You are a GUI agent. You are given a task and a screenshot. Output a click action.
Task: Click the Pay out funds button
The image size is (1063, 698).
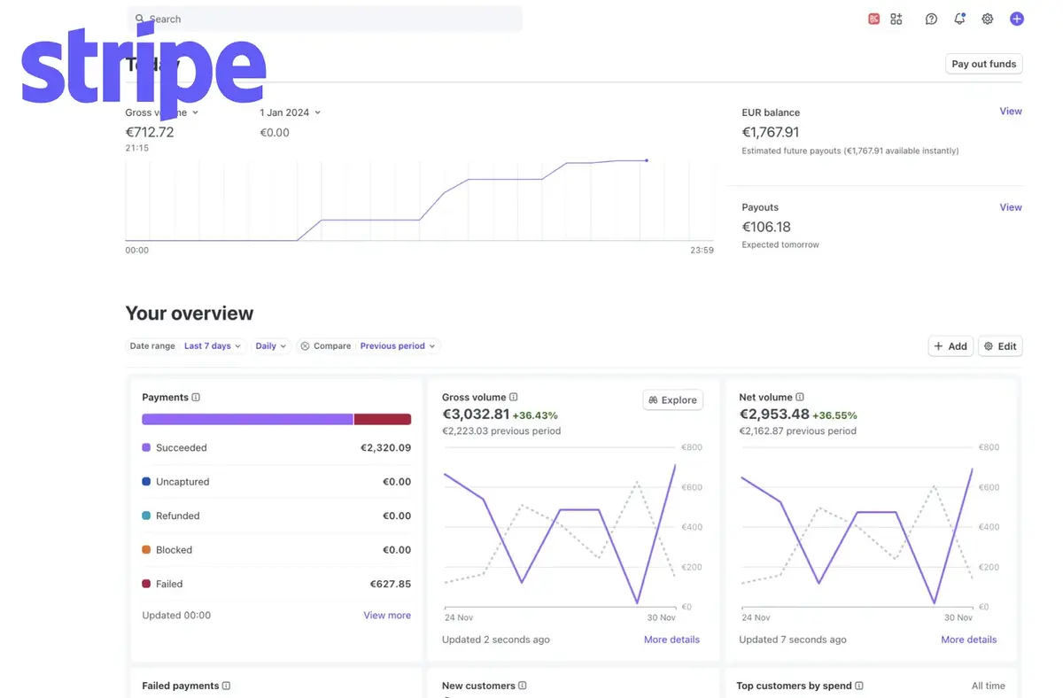pos(983,64)
